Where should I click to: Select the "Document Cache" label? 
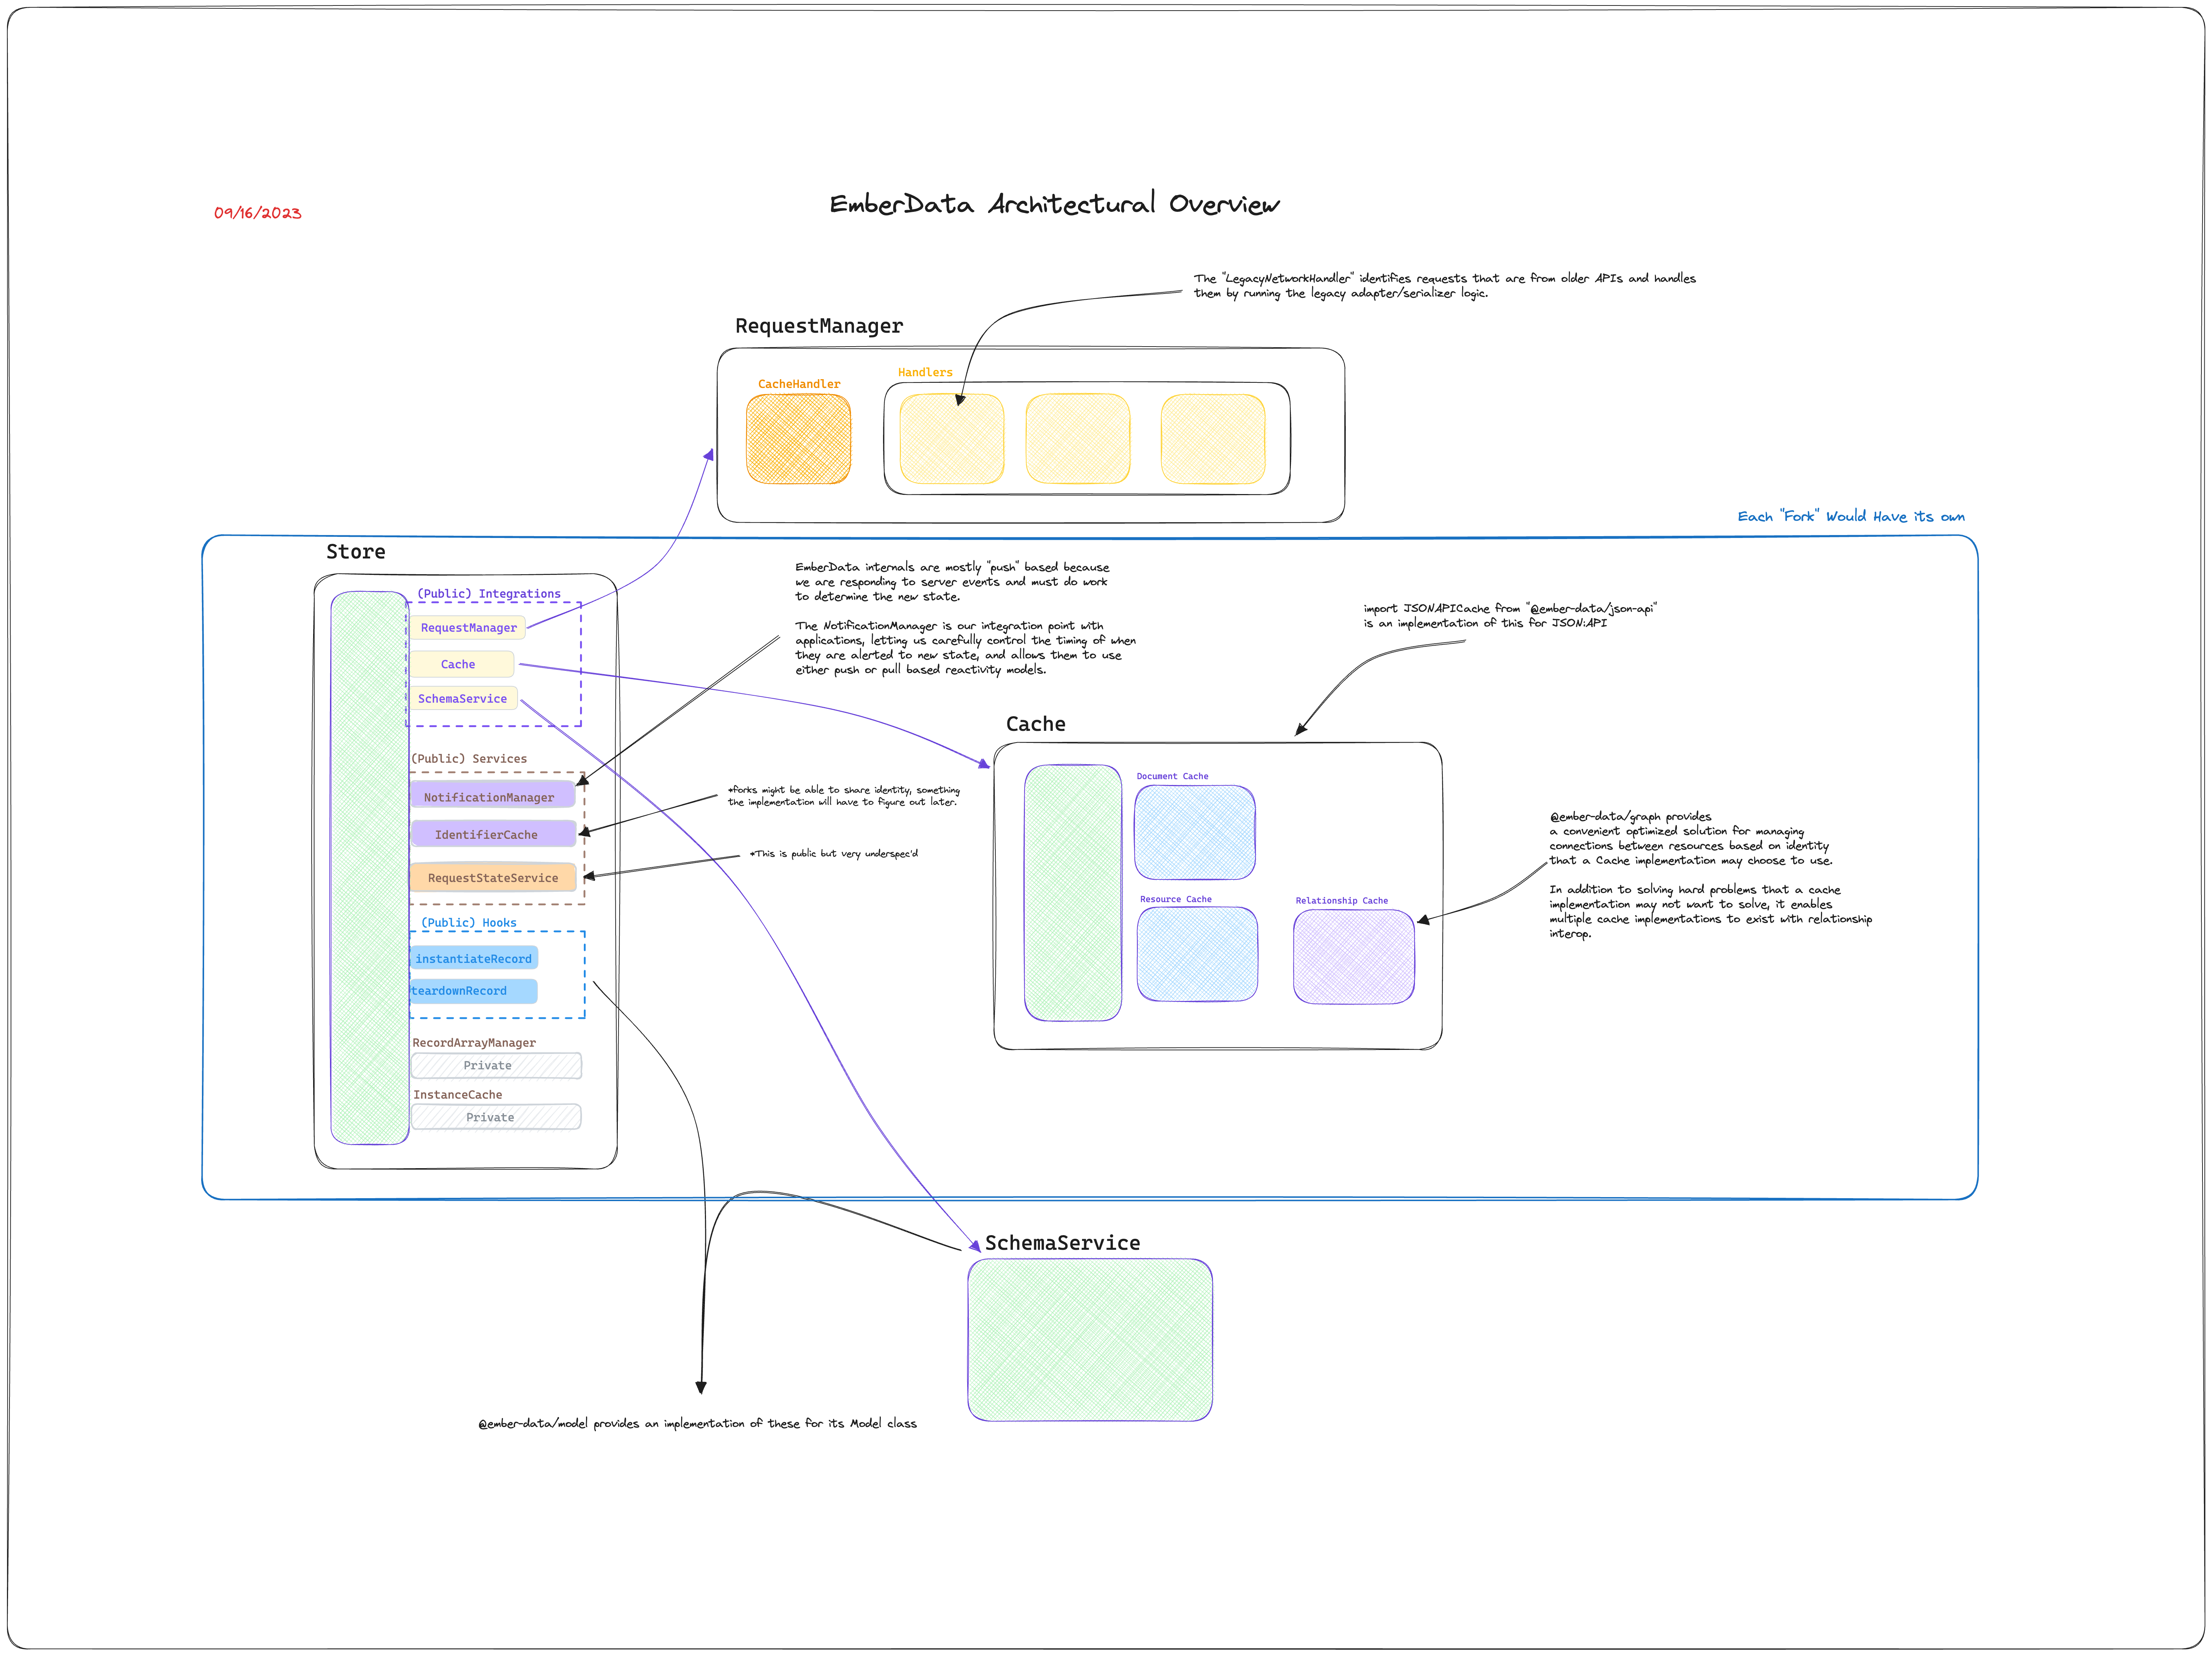pos(1172,777)
